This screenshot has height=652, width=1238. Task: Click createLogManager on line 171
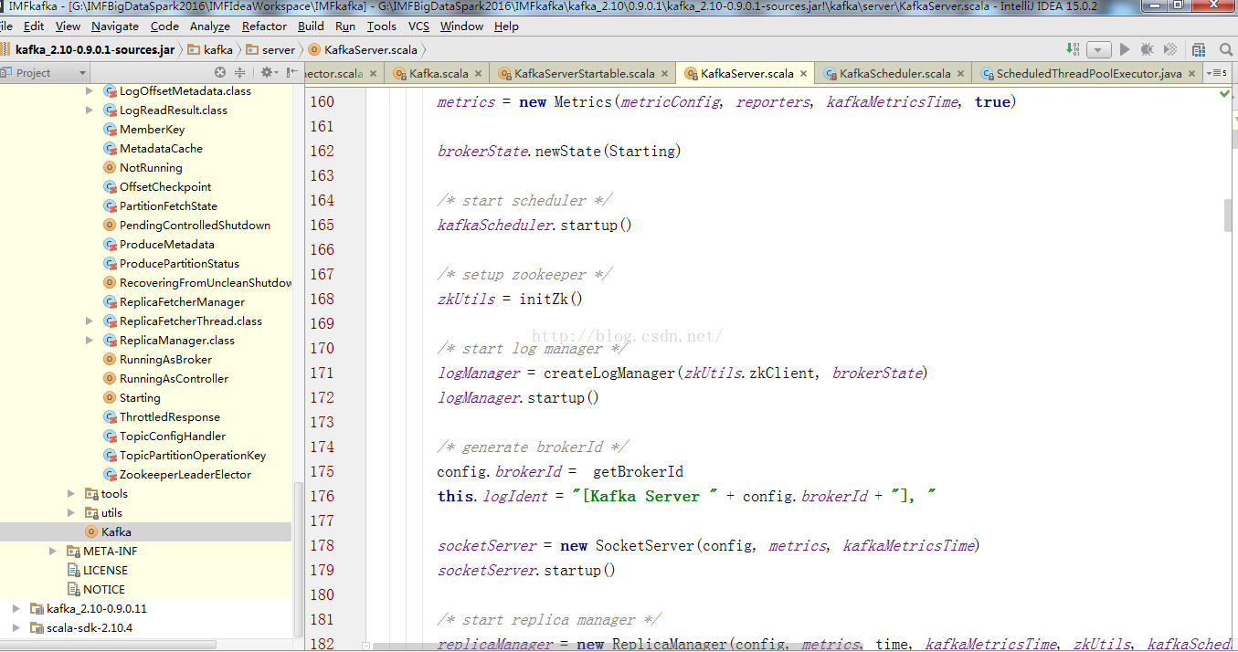(609, 373)
